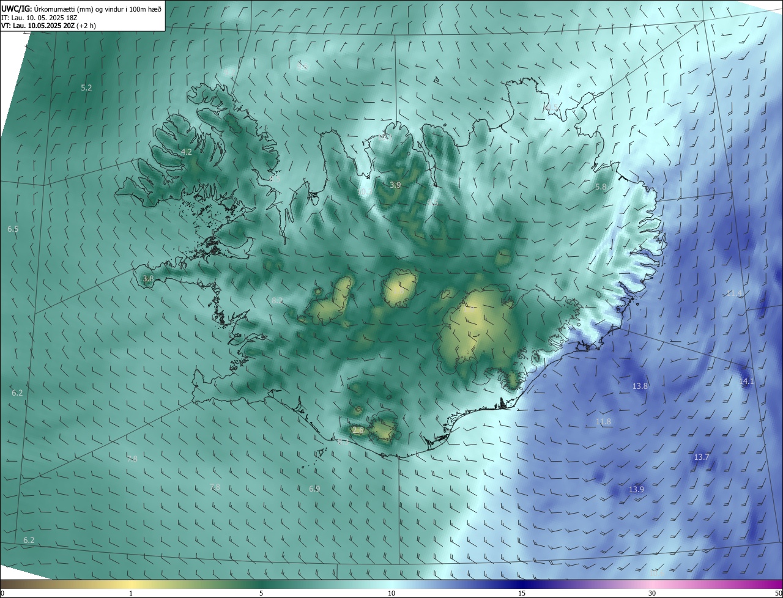Click the 11.8 value label
Viewport: 783px width, 598px height.
pos(603,422)
